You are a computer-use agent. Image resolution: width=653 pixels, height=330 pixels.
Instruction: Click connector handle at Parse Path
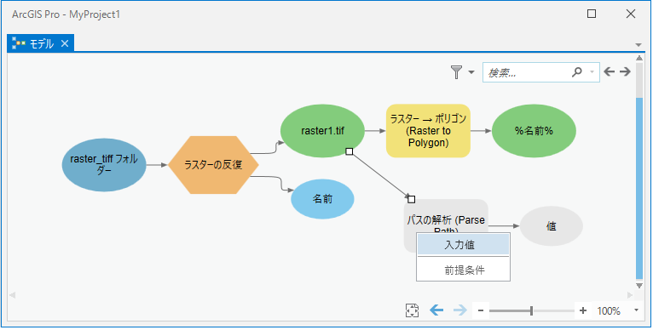point(411,199)
